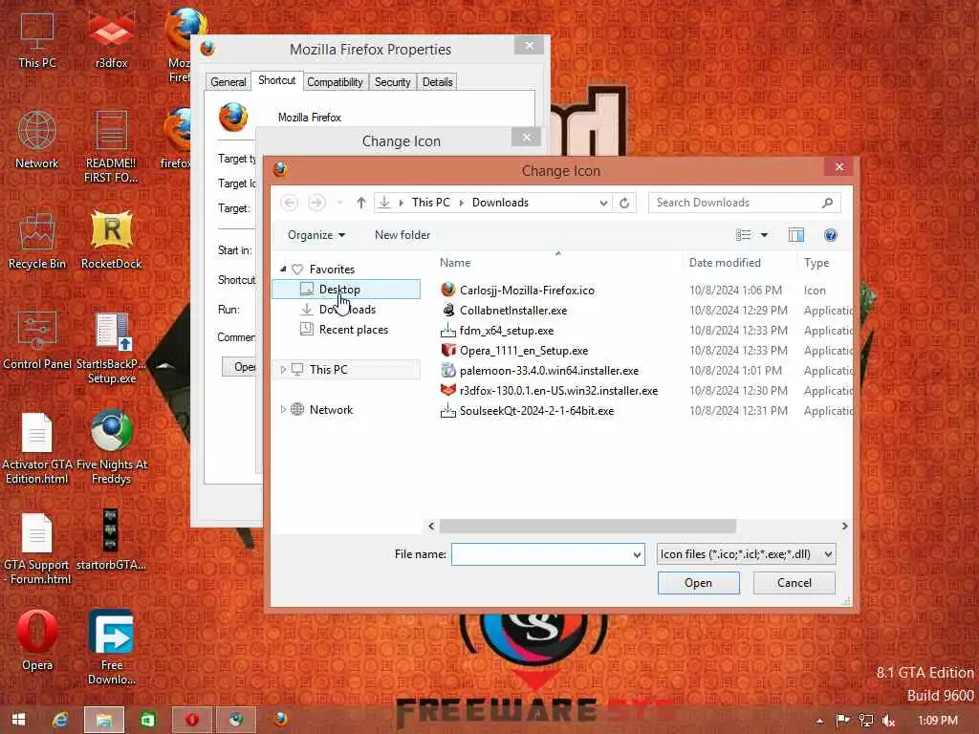Switch to Firefox in the taskbar
The image size is (979, 734).
pos(280,720)
